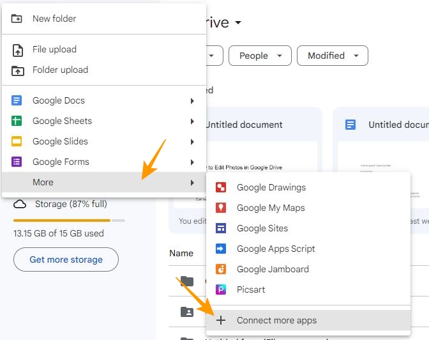The image size is (429, 340).
Task: Choose Google Sites in the submenu
Action: (x=308, y=228)
